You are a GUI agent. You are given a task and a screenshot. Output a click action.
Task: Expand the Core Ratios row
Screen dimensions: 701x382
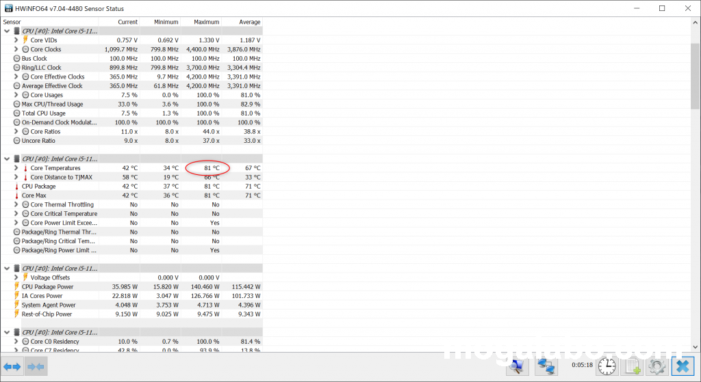tap(16, 132)
